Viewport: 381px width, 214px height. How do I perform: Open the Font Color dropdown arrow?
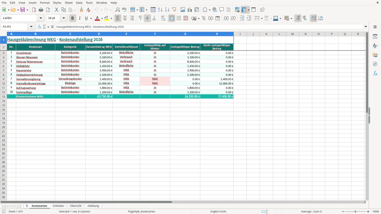pos(102,18)
